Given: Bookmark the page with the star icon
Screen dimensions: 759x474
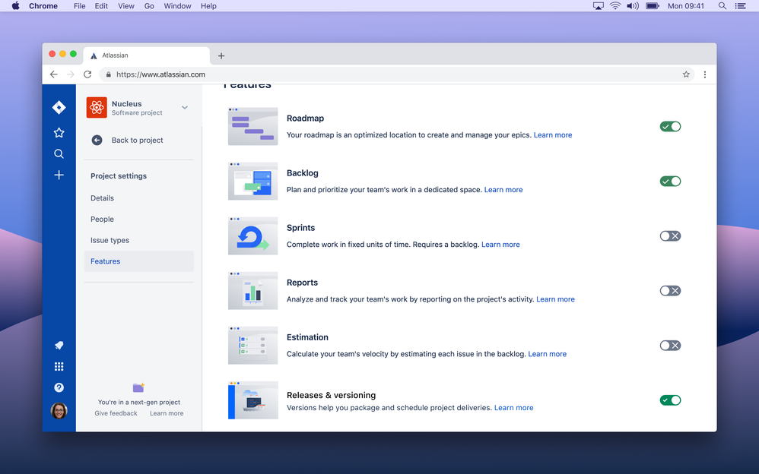Looking at the screenshot, I should [686, 74].
